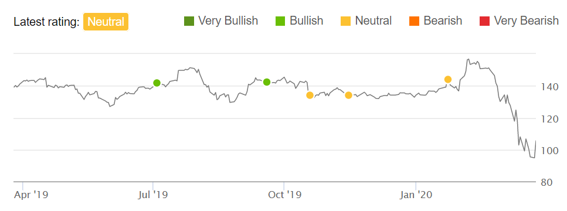Viewport: 567px width, 211px height.
Task: Click the Very Bullish dark green legend swatch
Action: point(189,21)
